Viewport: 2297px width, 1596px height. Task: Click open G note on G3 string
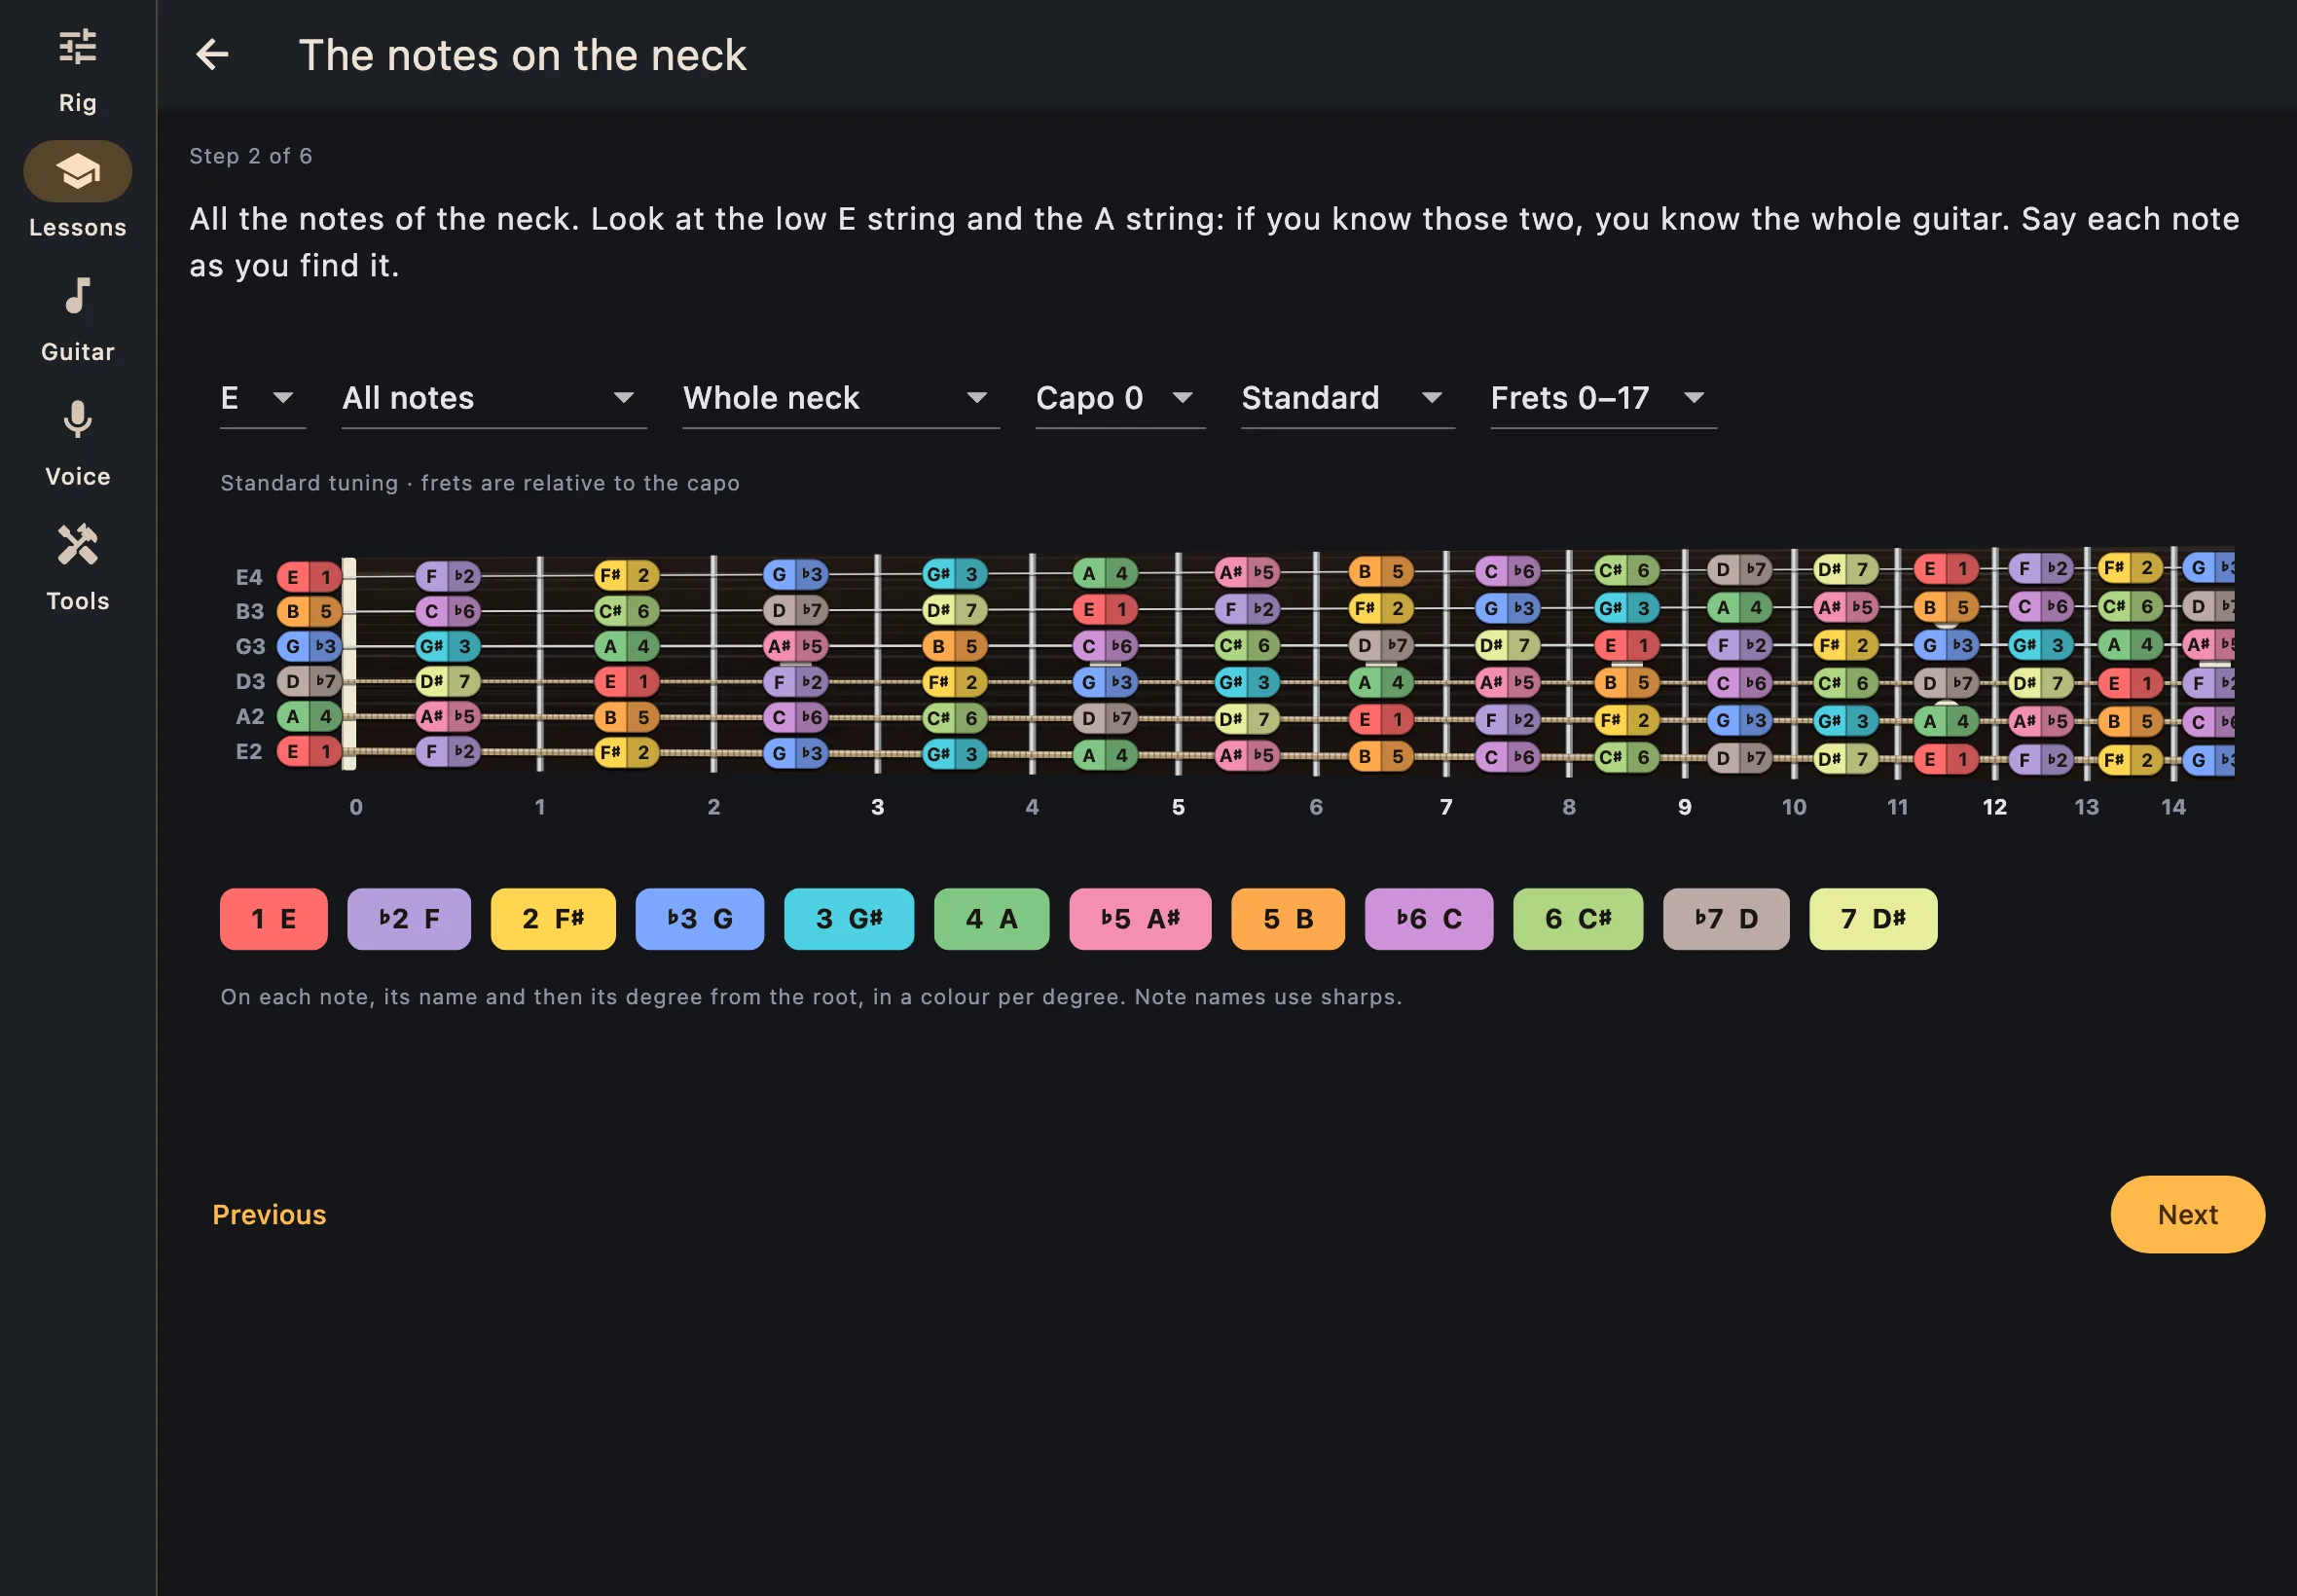pyautogui.click(x=309, y=646)
